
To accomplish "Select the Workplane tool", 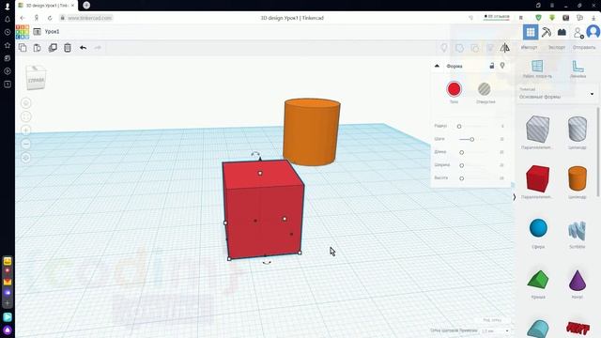I will (537, 69).
